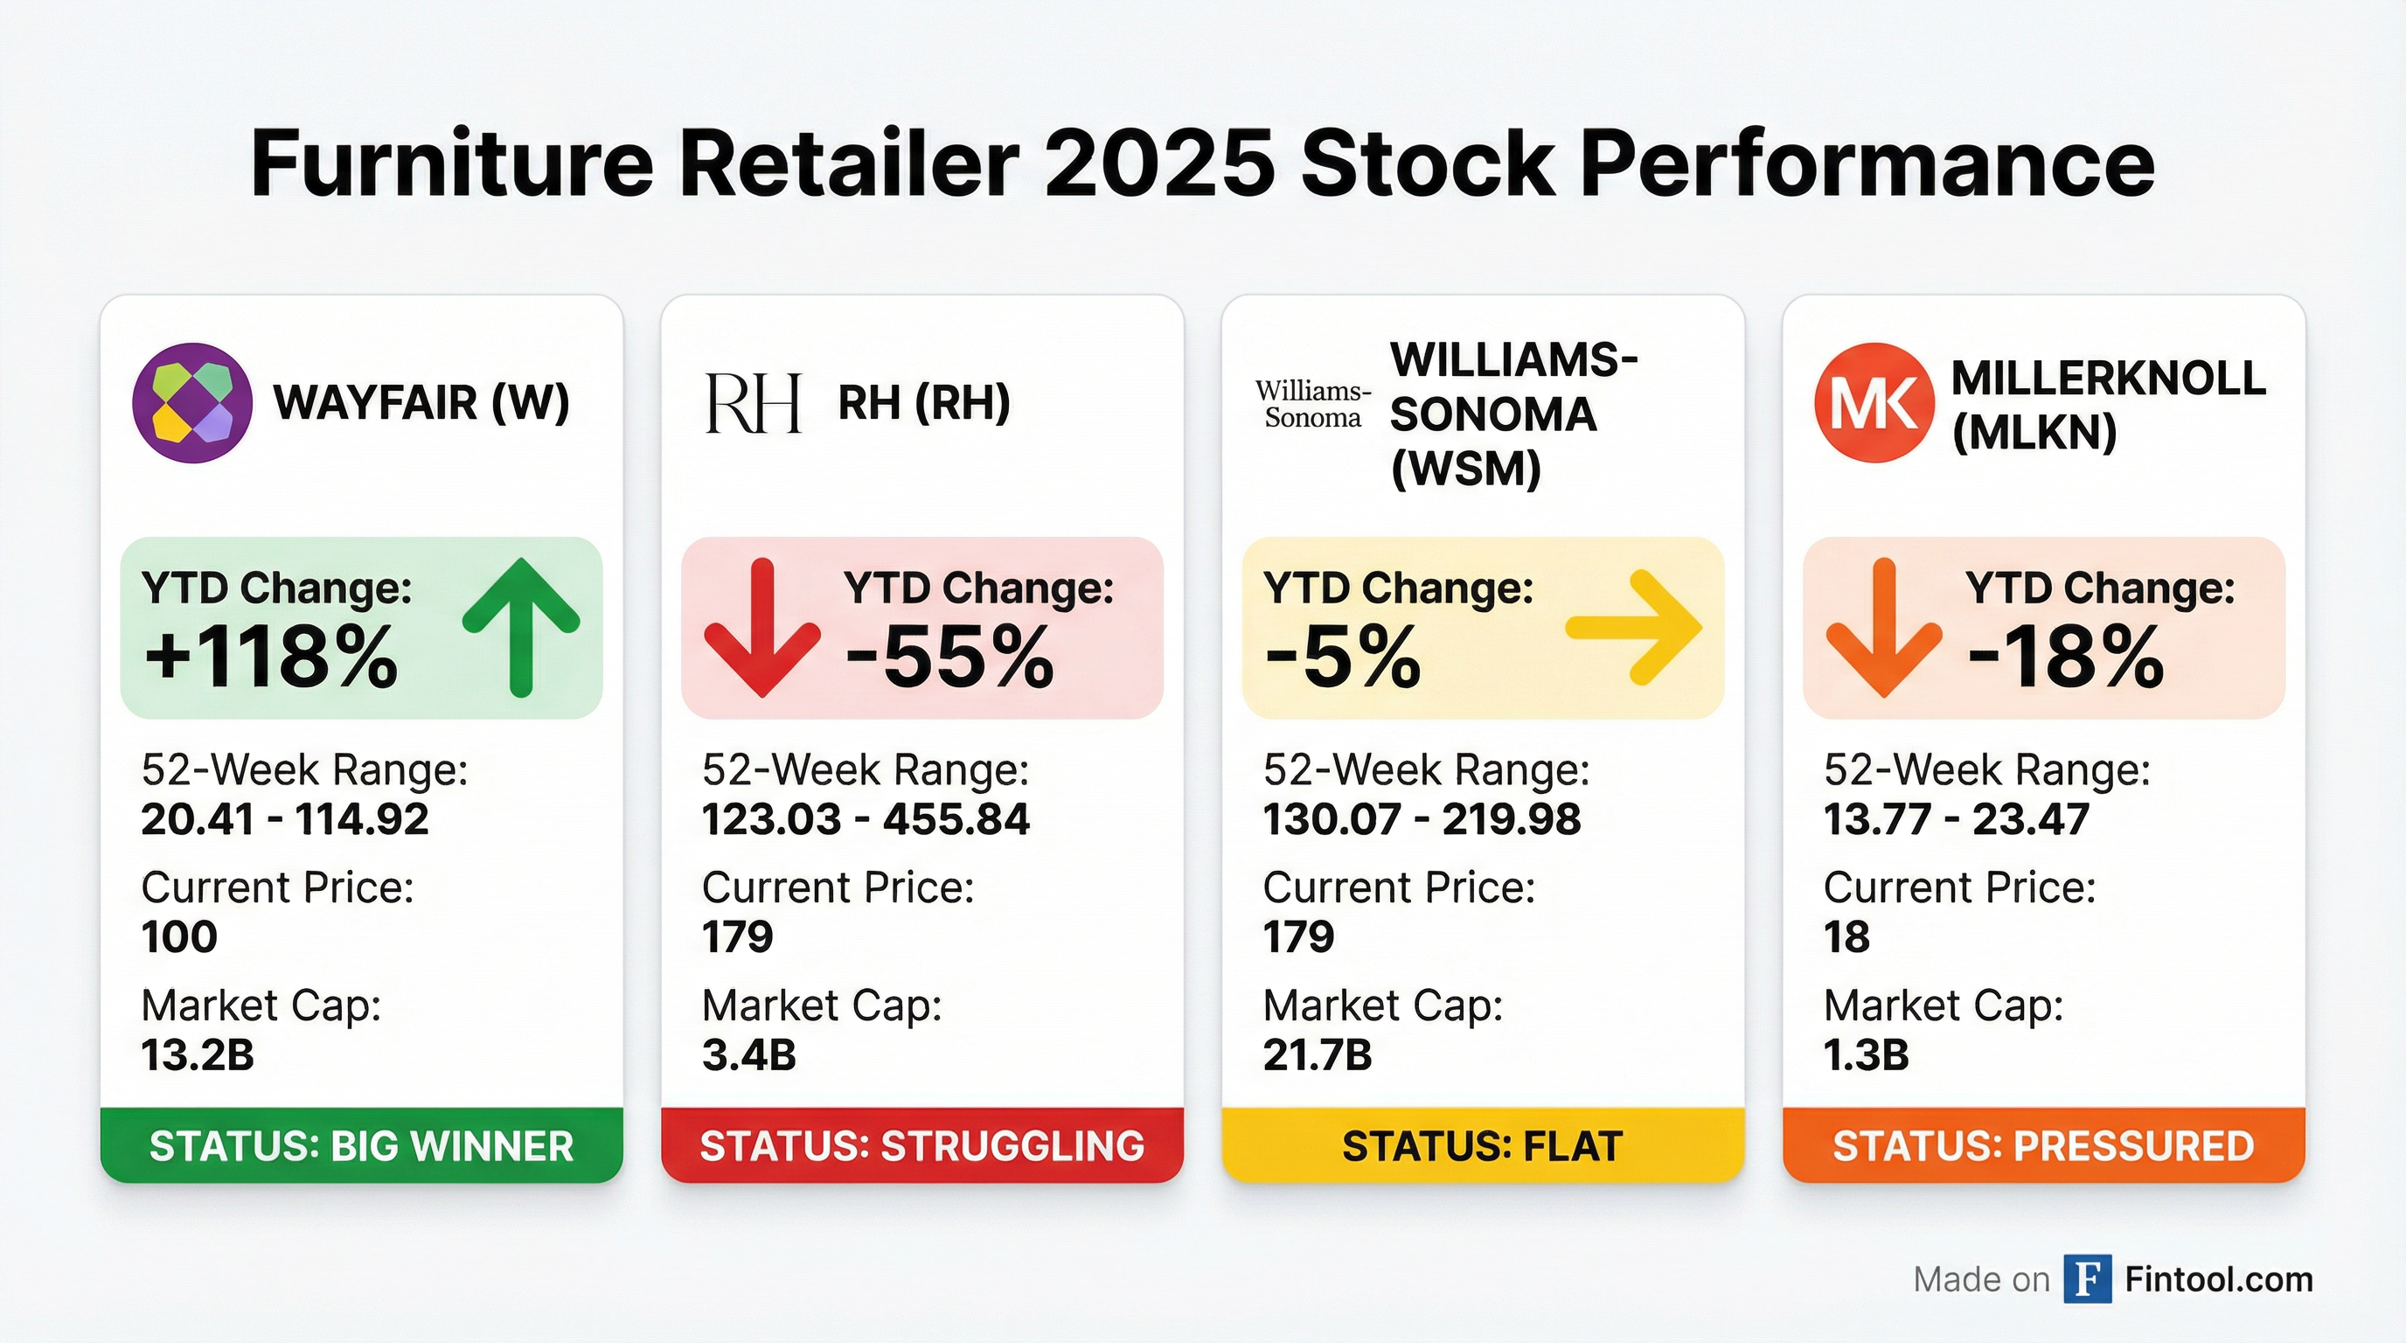Click the green up arrow for Wayfair
The width and height of the screenshot is (2406, 1343).
tap(521, 628)
